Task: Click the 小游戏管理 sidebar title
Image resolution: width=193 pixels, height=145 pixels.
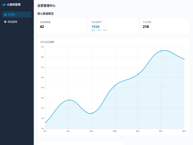Action: tap(14, 5)
